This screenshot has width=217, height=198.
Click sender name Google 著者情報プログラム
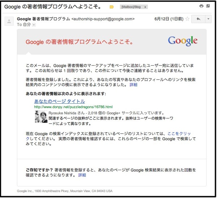point(43,19)
